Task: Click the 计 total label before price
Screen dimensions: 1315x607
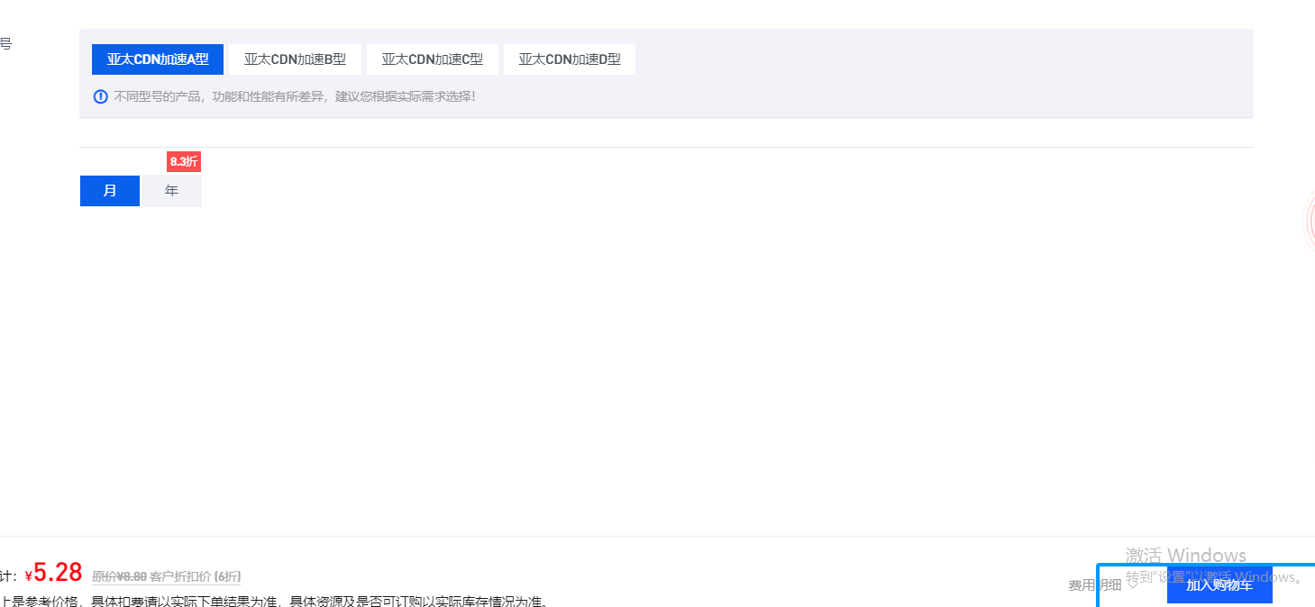Action: point(7,576)
